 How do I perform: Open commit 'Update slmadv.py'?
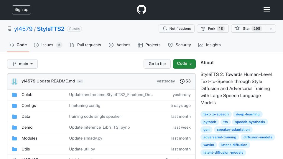(x=86, y=138)
